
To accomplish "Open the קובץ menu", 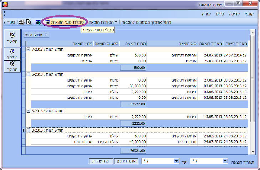I will pyautogui.click(x=248, y=14).
